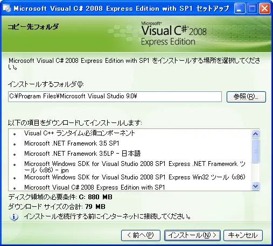Click the disk requirement text 'C: 880 MB'
The image size is (273, 246).
pos(96,197)
